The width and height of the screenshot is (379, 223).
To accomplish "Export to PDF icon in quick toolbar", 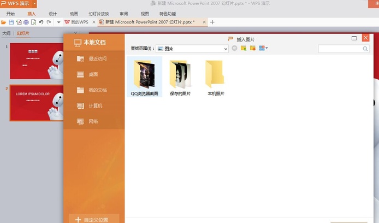I will [19, 22].
